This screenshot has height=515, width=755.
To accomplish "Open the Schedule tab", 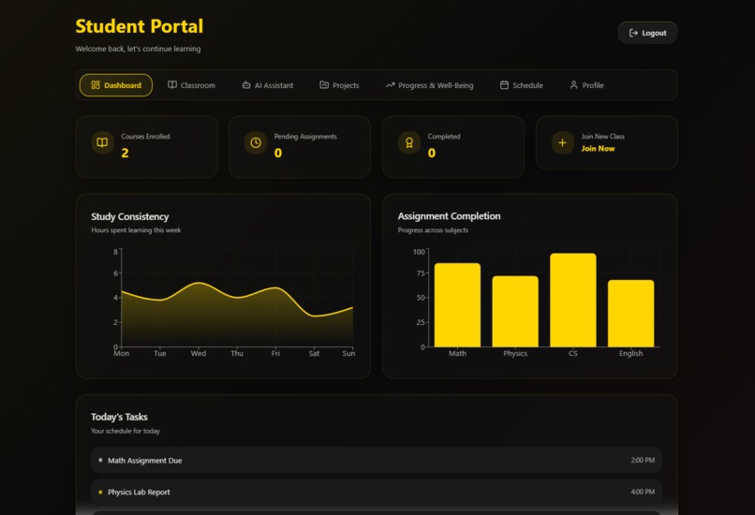I will (522, 85).
